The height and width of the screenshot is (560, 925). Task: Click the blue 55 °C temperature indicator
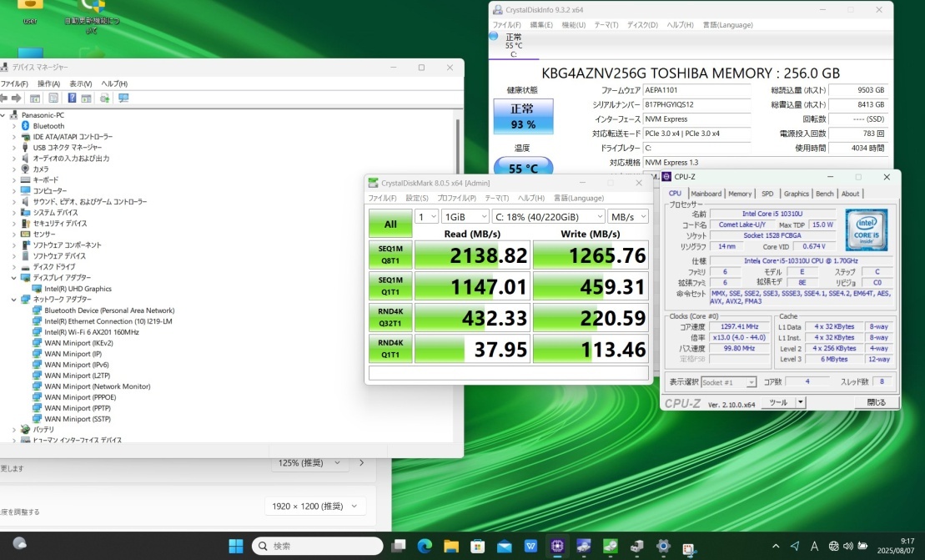(x=523, y=168)
